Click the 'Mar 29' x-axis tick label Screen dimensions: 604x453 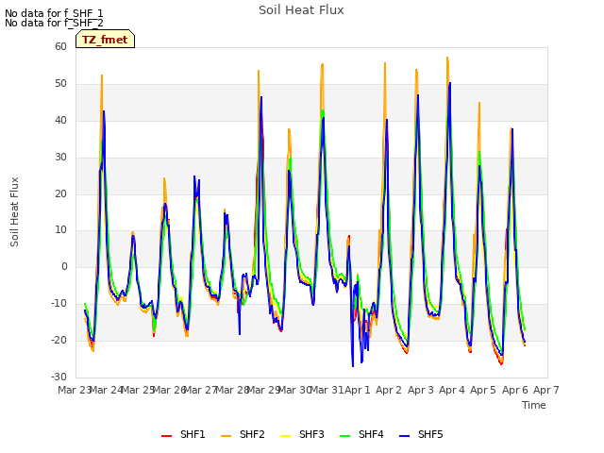click(x=263, y=390)
